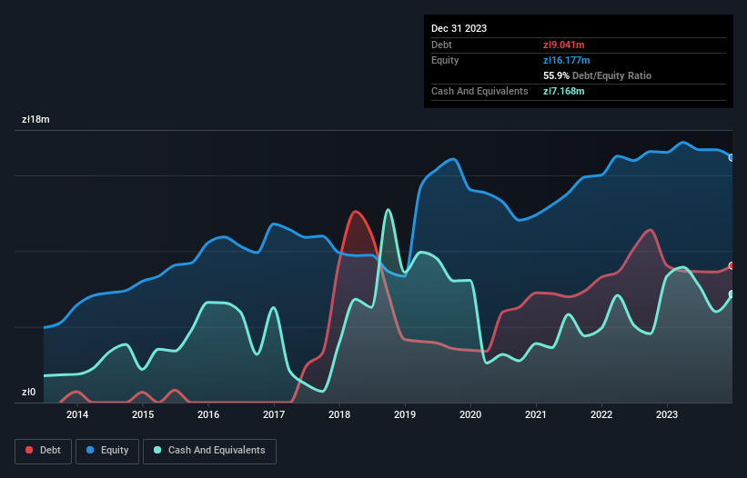Click the 2014 x-axis label
The width and height of the screenshot is (747, 478).
(77, 414)
